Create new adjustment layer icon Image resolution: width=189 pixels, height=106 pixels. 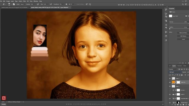tap(180, 105)
